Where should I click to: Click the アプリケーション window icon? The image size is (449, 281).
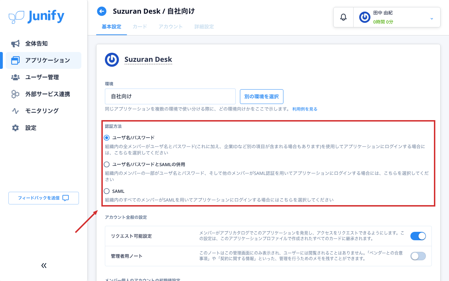15,60
